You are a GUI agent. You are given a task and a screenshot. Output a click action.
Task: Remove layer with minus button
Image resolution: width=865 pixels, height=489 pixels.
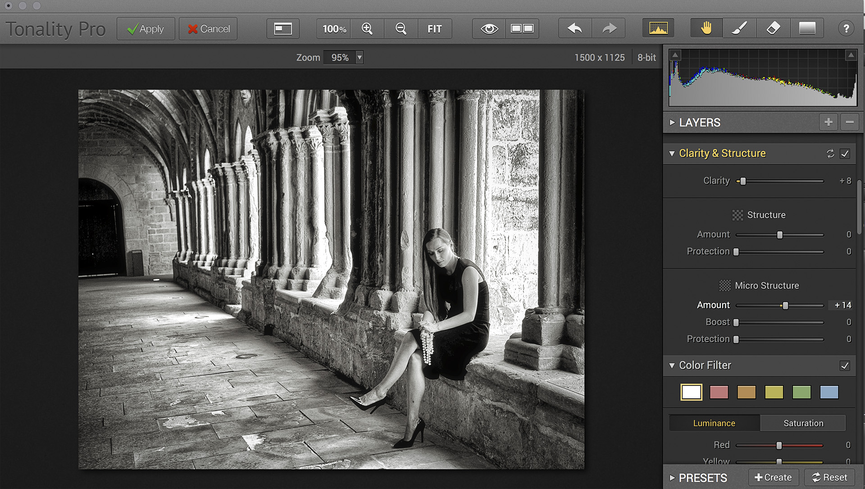pyautogui.click(x=850, y=122)
